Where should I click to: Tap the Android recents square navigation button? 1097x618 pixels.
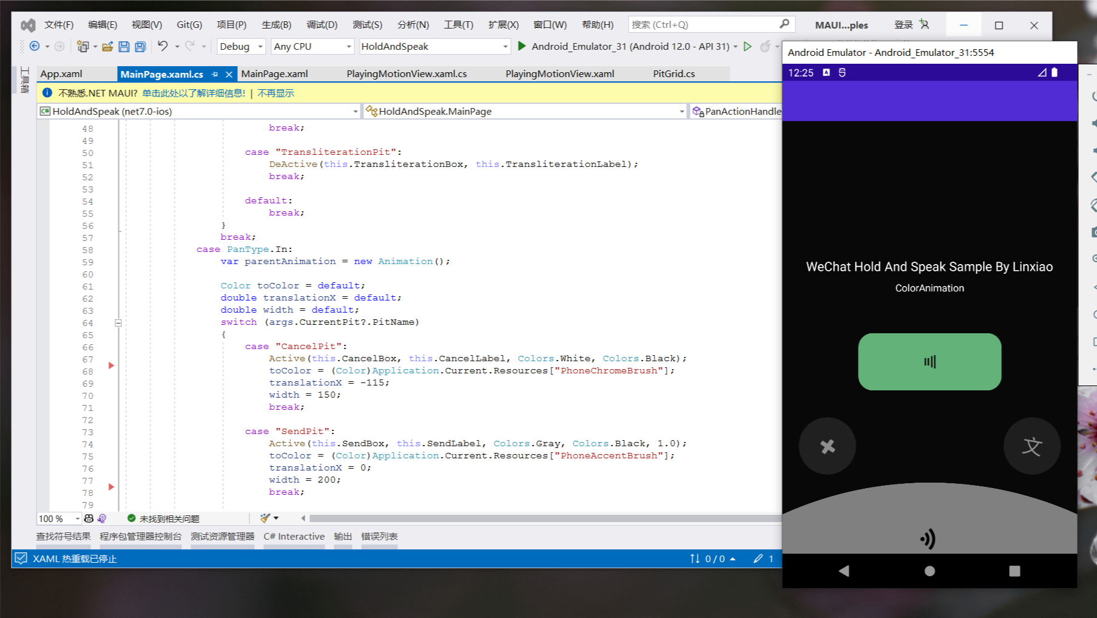pos(1014,571)
